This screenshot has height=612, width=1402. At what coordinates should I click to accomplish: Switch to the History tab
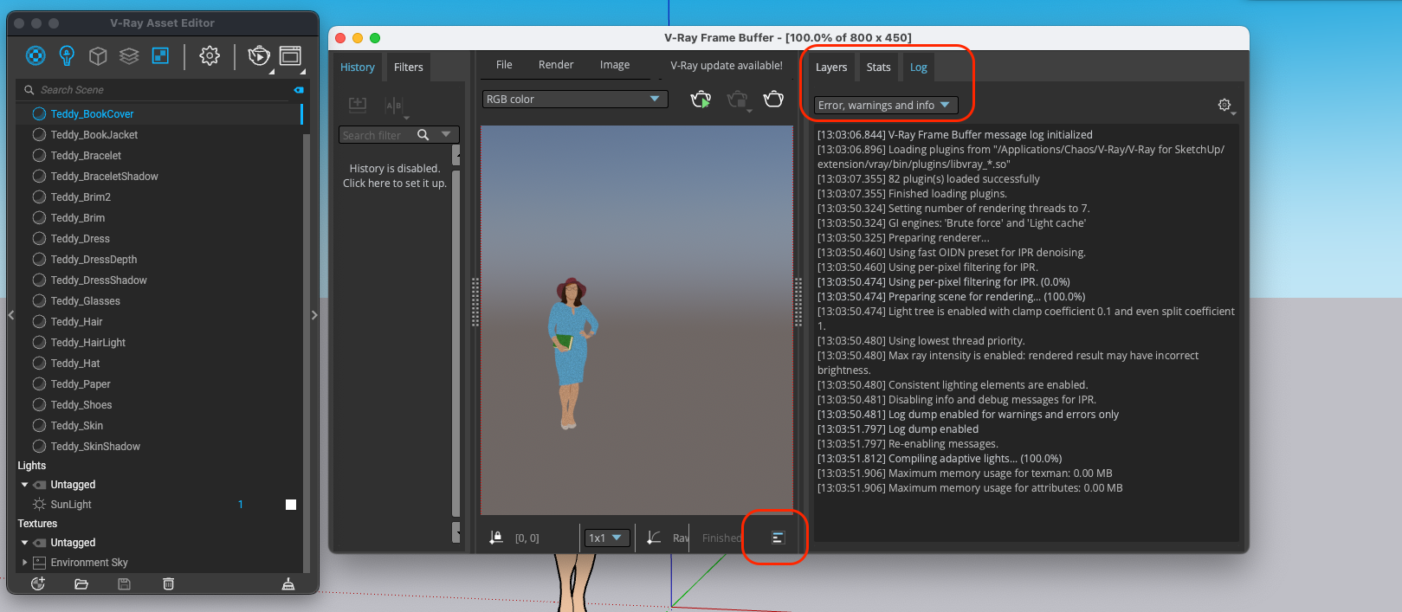coord(358,68)
